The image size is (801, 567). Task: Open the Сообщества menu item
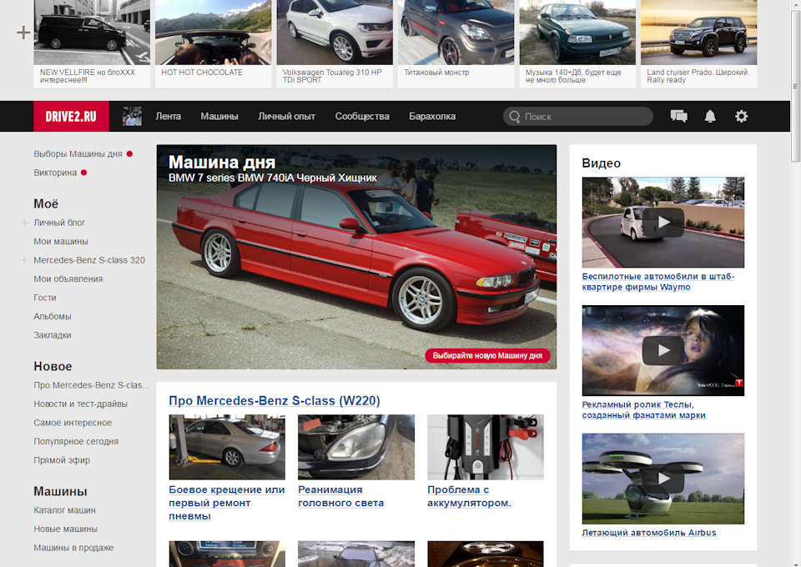click(x=362, y=117)
